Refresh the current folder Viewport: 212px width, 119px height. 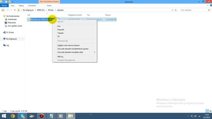point(176,10)
